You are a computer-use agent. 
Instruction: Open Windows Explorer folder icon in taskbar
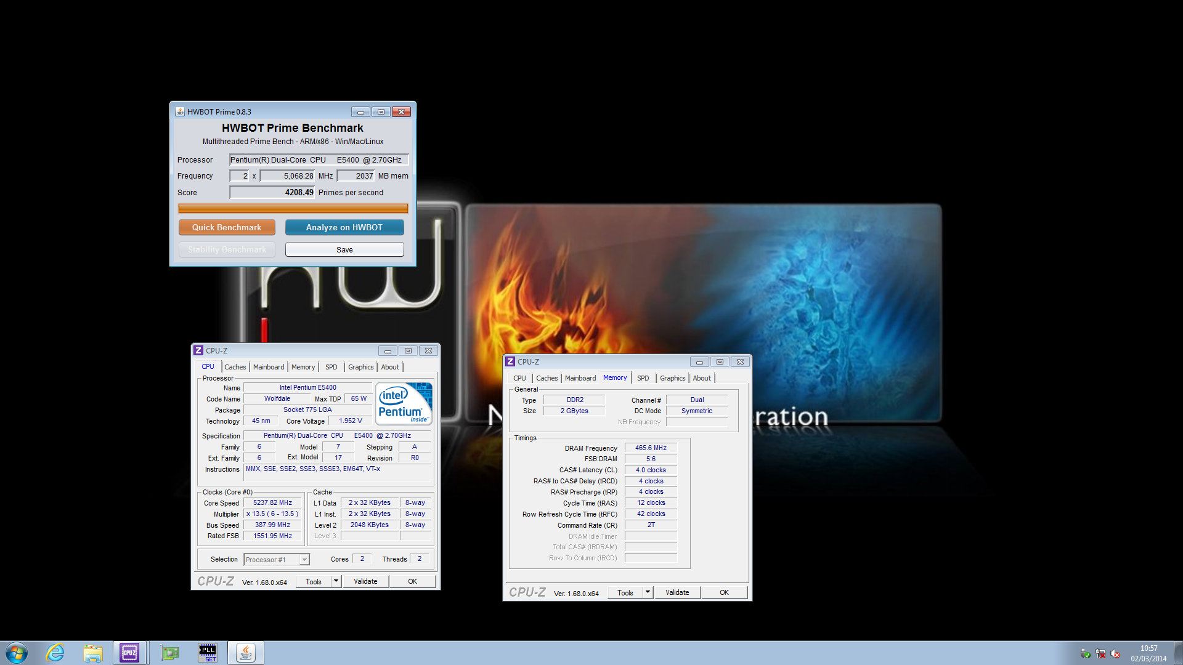click(93, 653)
